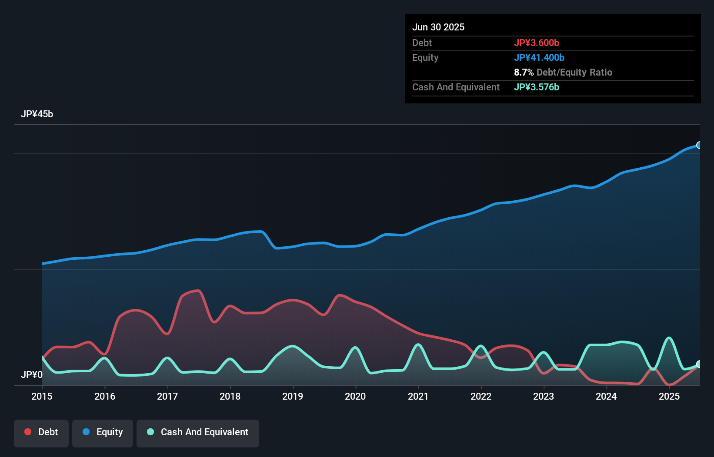Image resolution: width=714 pixels, height=457 pixels.
Task: Click the JP¥45b axis label
Action: click(37, 114)
